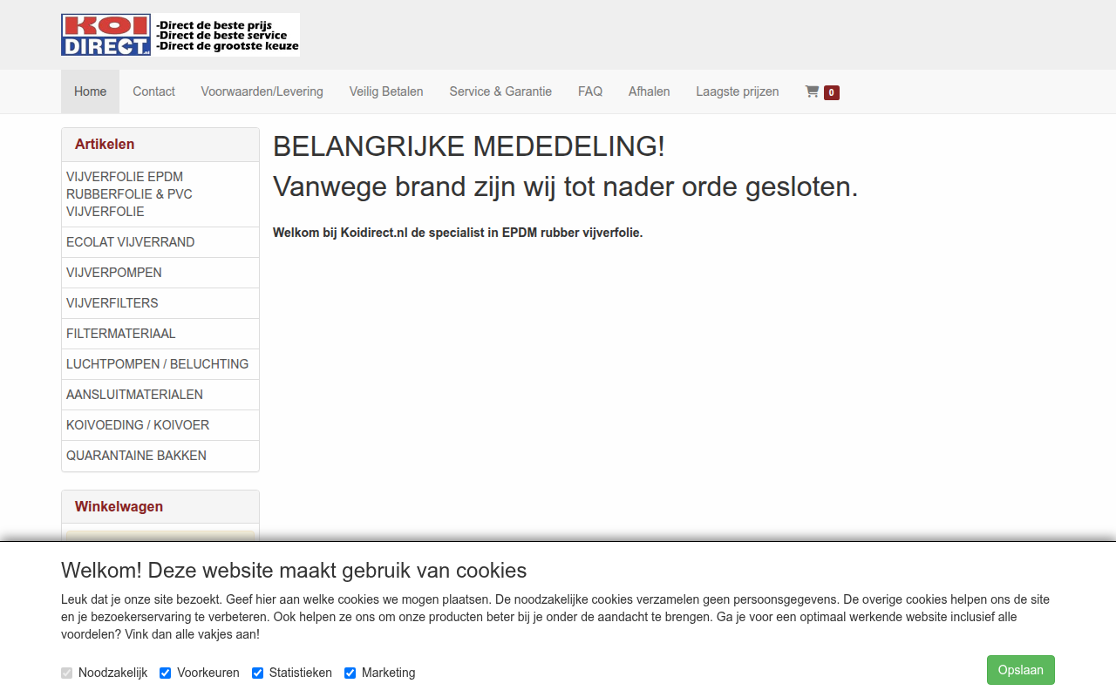Click the cart item count badge
Image resolution: width=1116 pixels, height=697 pixels.
point(832,92)
